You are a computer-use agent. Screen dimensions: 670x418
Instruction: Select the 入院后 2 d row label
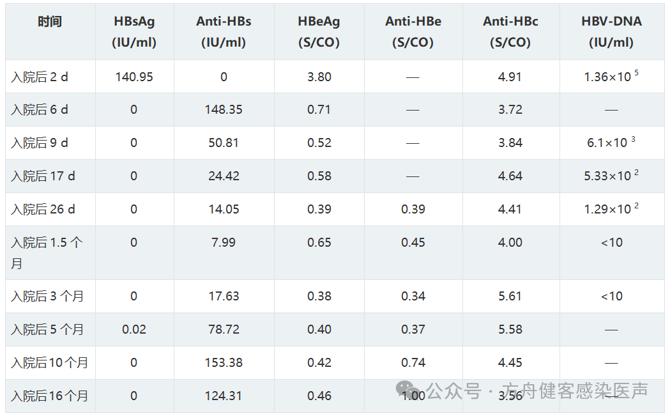point(40,77)
